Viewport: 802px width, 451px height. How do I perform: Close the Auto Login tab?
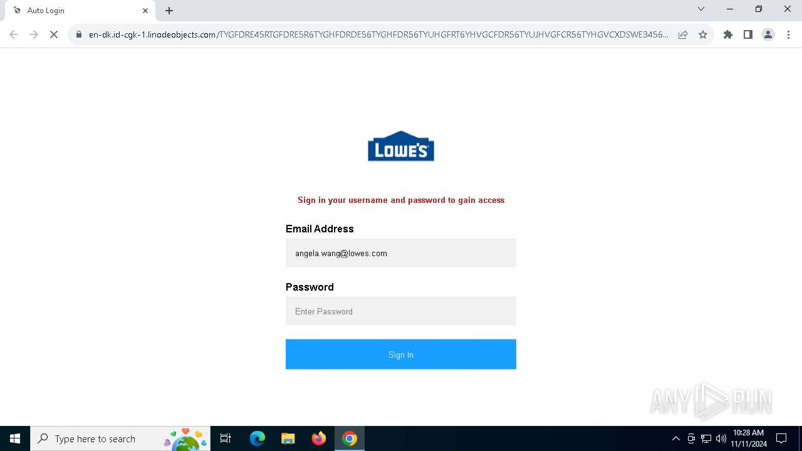tap(145, 11)
